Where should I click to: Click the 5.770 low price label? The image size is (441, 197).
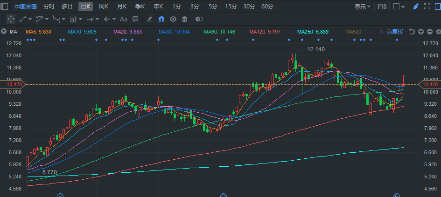[49, 172]
